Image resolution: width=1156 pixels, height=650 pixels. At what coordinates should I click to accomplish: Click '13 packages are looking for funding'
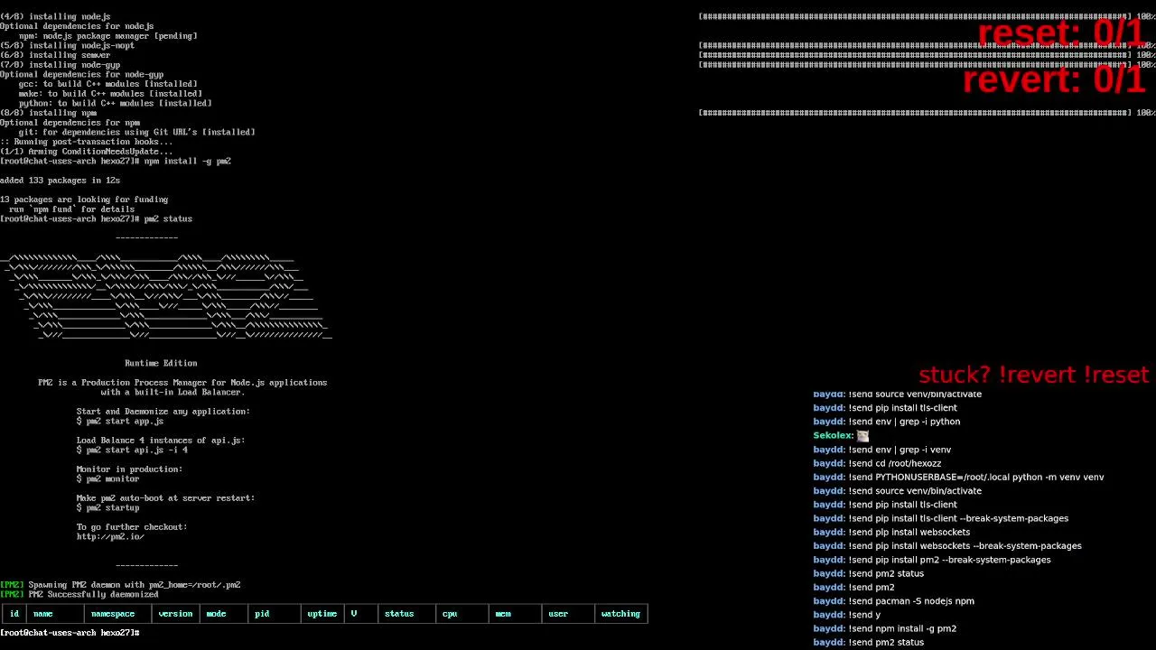pyautogui.click(x=84, y=200)
